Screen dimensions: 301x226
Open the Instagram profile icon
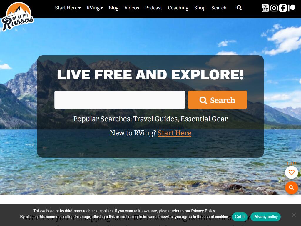[x=274, y=8]
